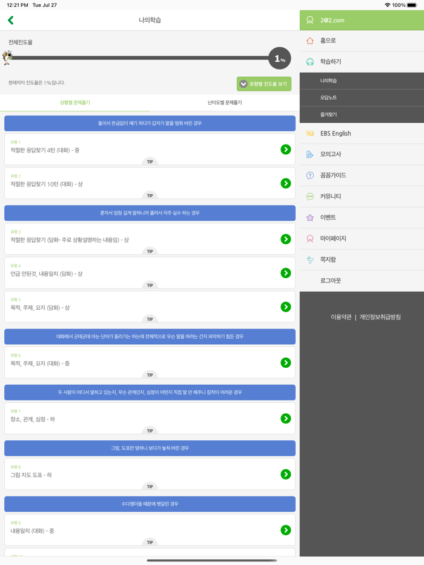Screen dimensions: 424x565
Task: Open 이용약관 link
Action: pos(341,317)
